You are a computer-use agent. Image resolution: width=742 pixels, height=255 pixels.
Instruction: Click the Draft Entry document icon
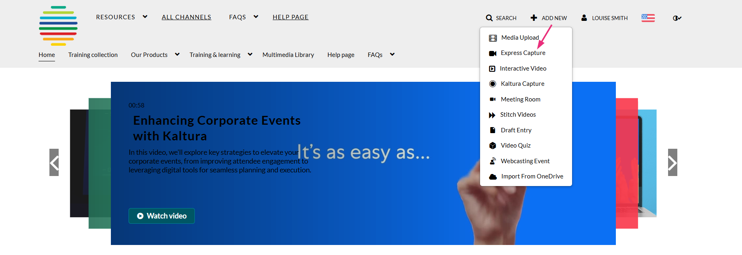493,130
